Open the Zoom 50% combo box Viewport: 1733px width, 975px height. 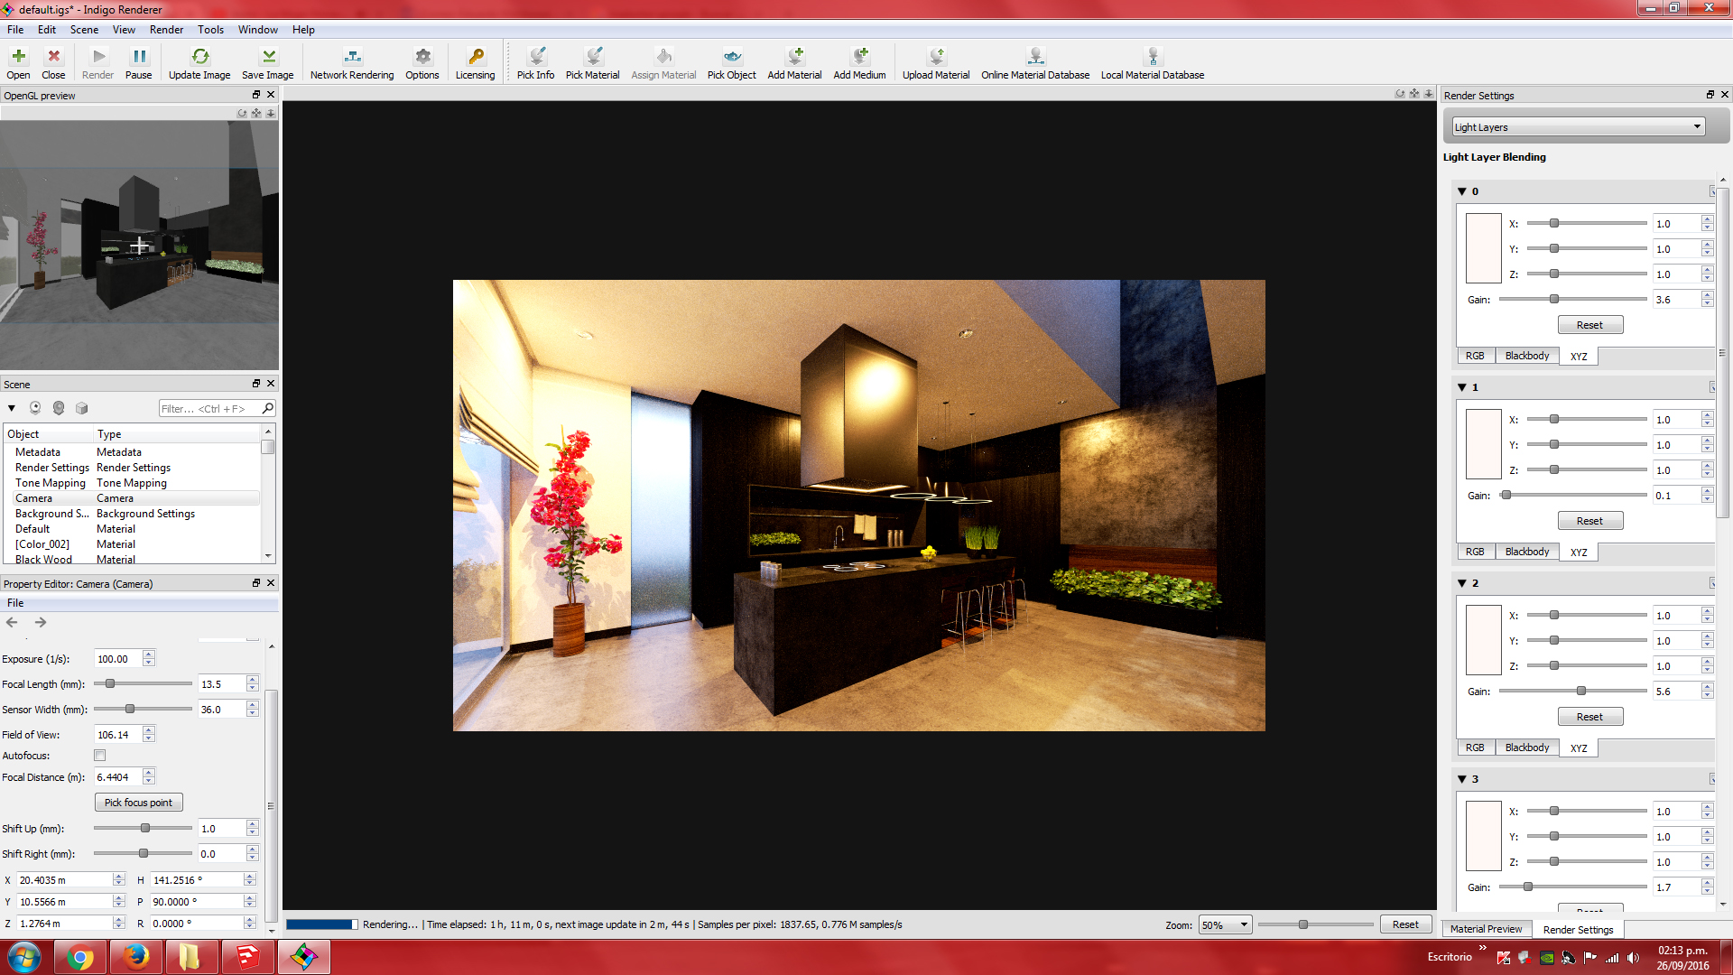click(x=1224, y=925)
